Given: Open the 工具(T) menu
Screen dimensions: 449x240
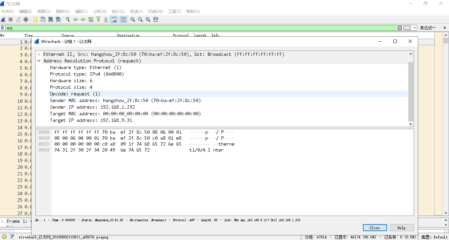Looking at the screenshot, I should tap(175, 11).
